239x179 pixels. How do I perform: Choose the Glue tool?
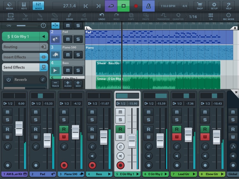point(40,17)
